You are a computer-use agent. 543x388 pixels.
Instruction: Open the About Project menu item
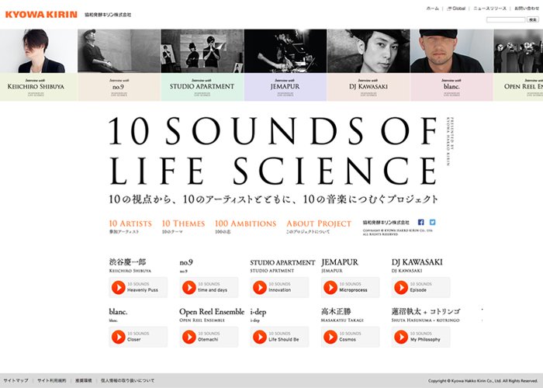tap(319, 227)
